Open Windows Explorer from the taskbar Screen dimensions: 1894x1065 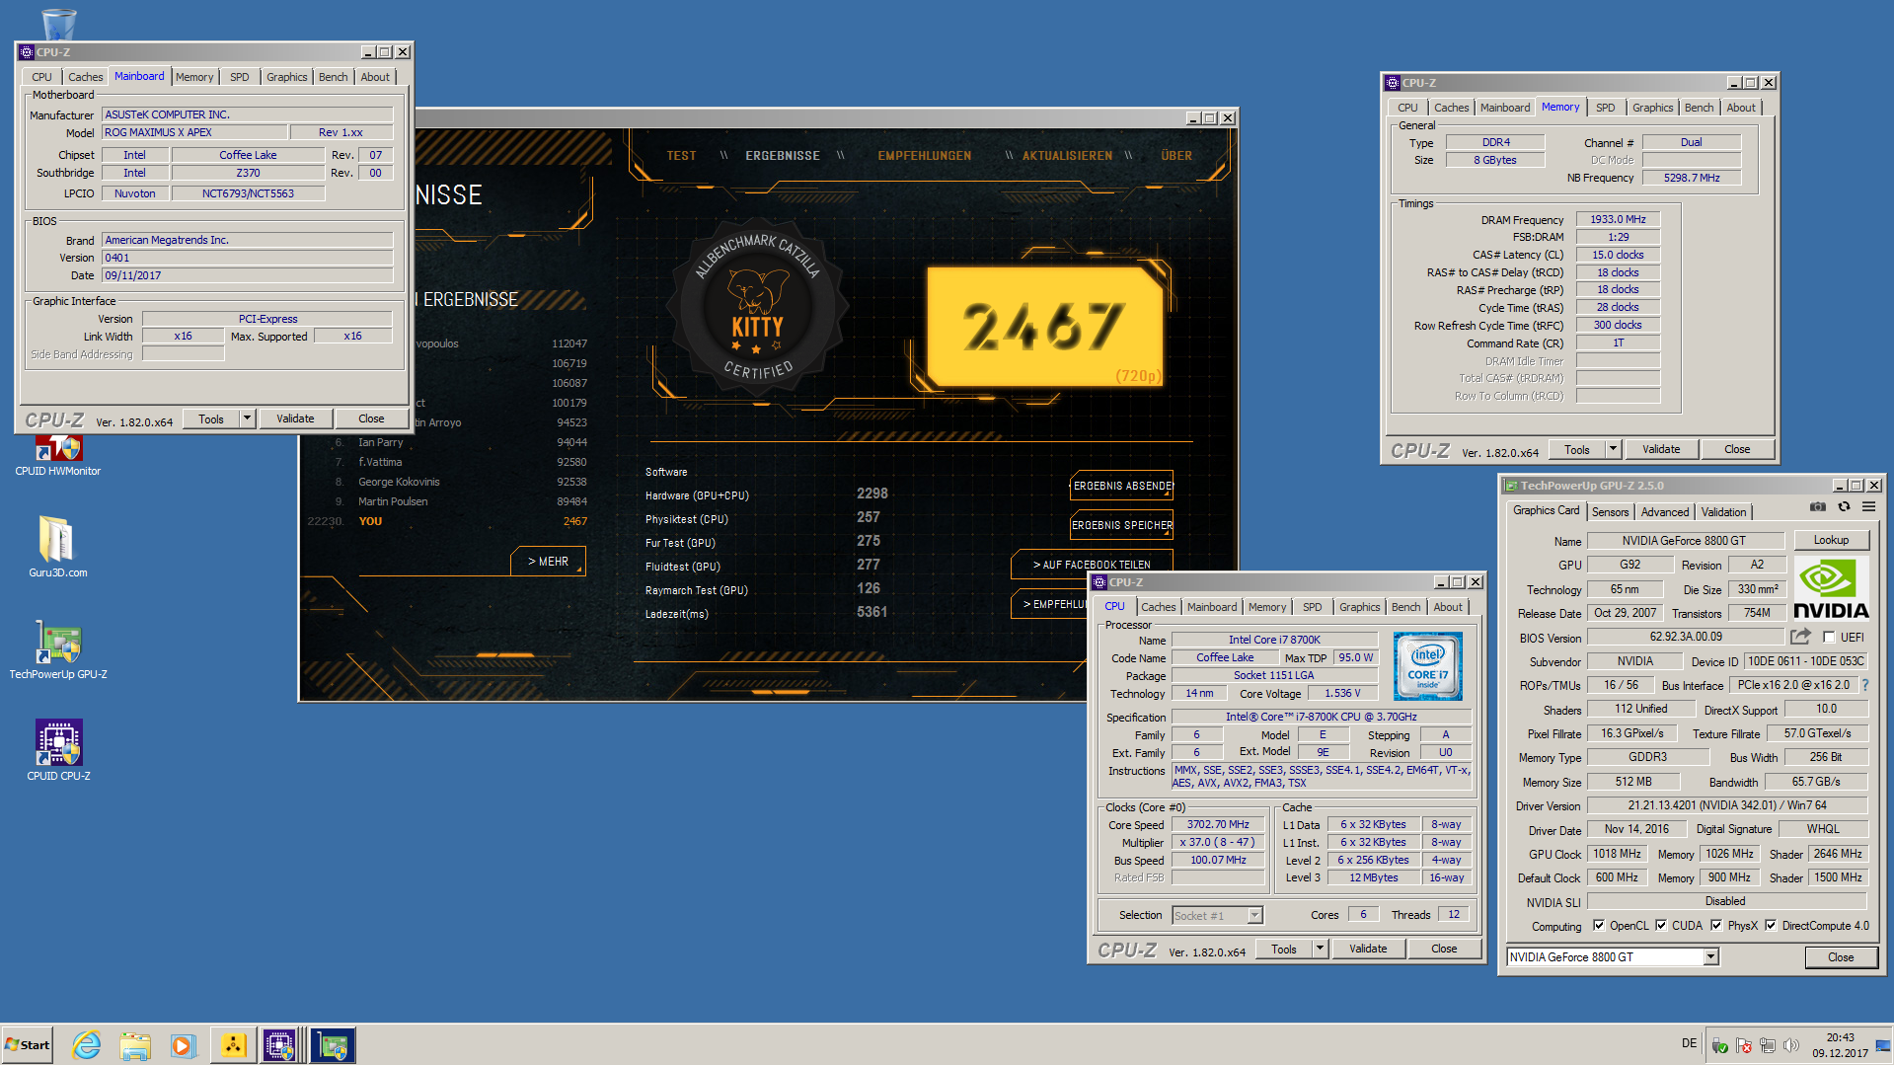click(x=135, y=1045)
